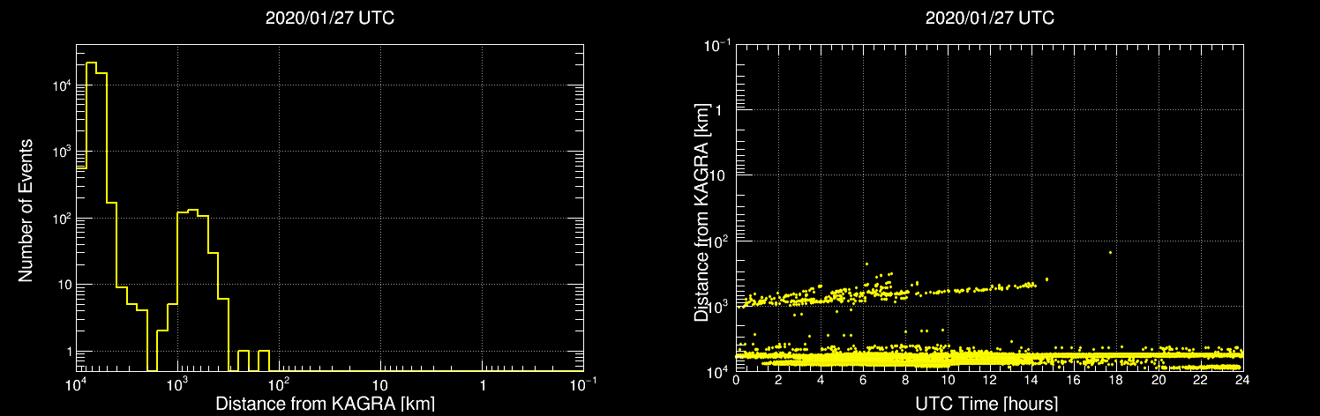The image size is (1320, 416).
Task: Click the '10^2' tick on the histogram's distance axis
Action: (280, 384)
